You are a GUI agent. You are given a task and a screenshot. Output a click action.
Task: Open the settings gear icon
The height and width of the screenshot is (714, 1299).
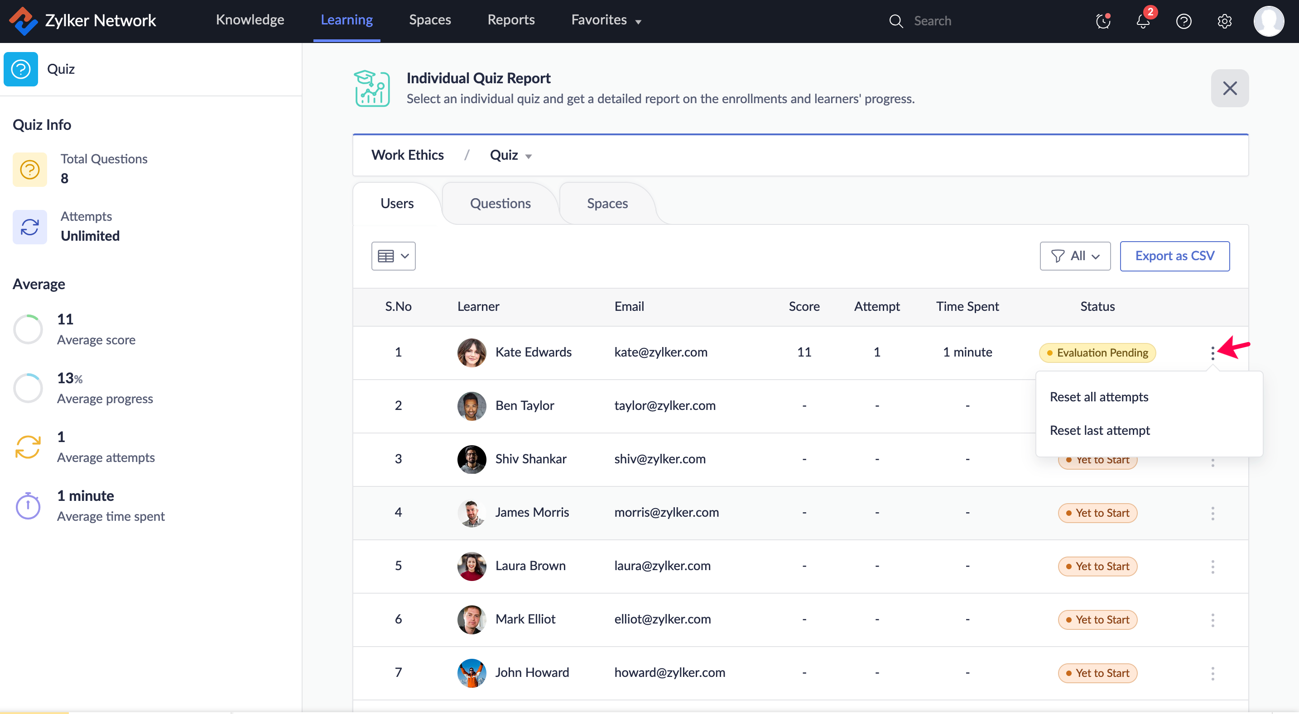coord(1224,21)
